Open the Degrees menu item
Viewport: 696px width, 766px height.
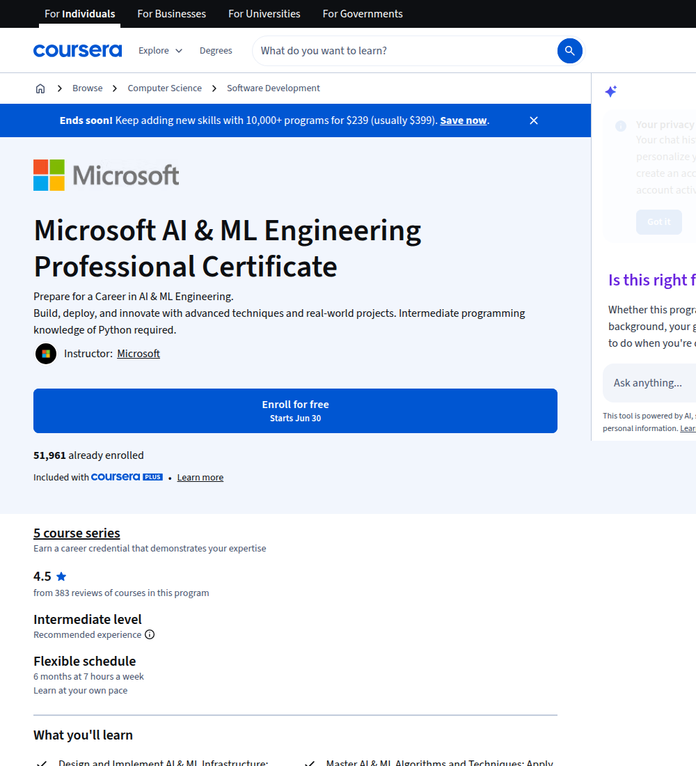[x=216, y=51]
